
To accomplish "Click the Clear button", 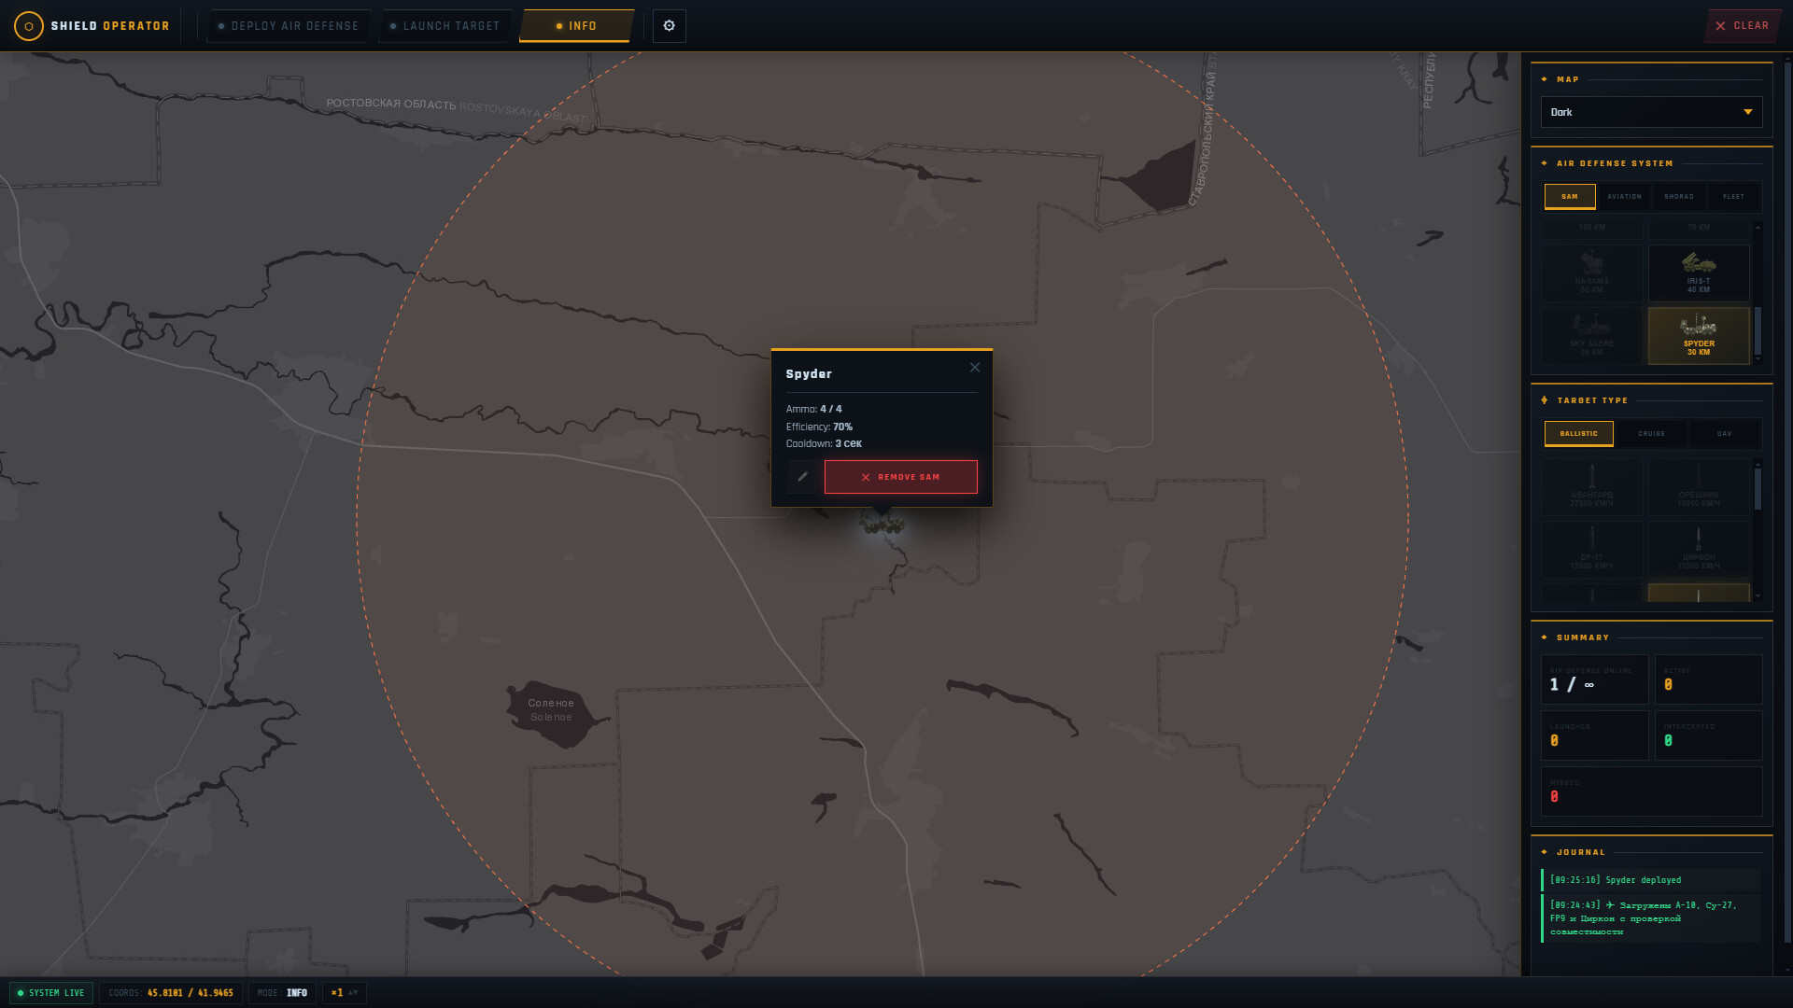I will click(x=1743, y=26).
